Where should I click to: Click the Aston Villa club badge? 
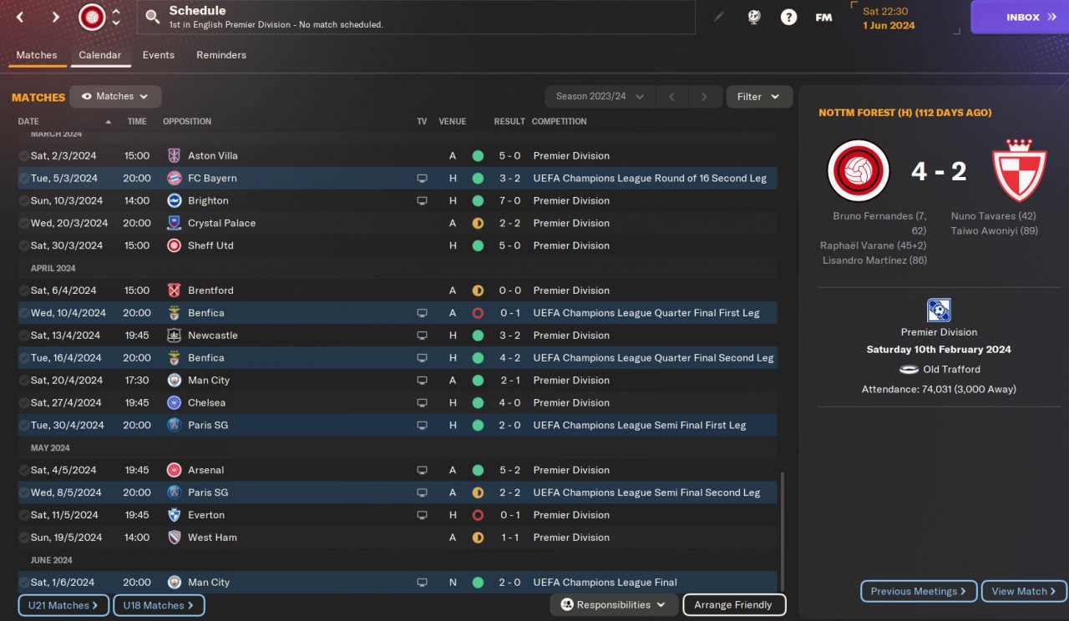click(174, 156)
